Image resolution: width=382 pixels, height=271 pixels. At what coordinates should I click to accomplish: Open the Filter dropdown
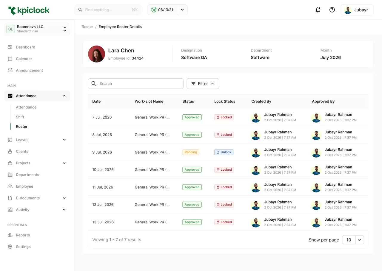[x=203, y=84]
